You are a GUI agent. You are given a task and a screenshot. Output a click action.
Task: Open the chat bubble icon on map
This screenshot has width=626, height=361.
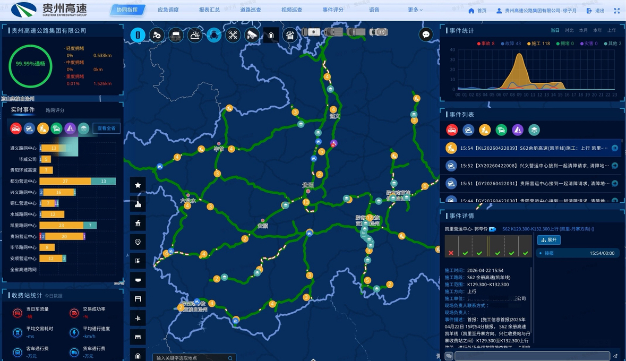[x=426, y=35]
